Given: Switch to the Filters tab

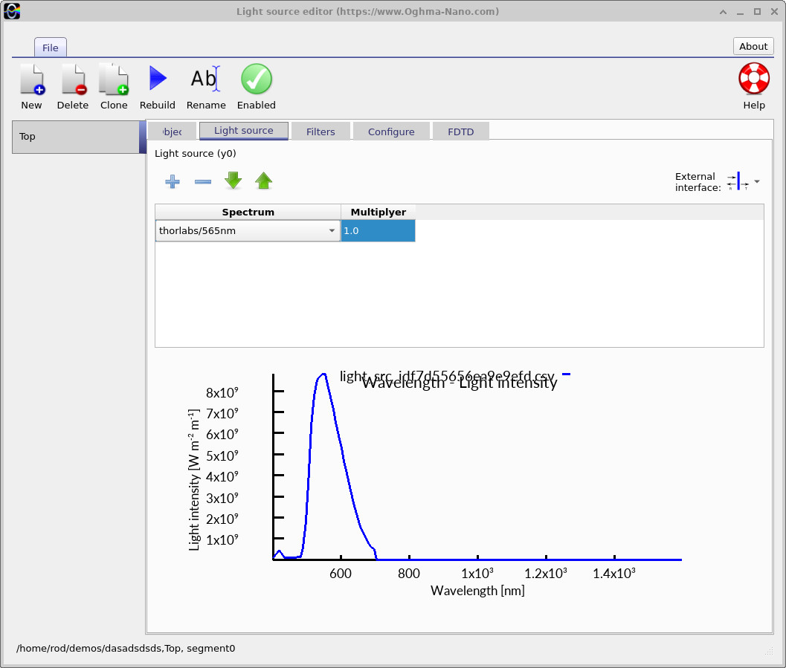Looking at the screenshot, I should [320, 132].
